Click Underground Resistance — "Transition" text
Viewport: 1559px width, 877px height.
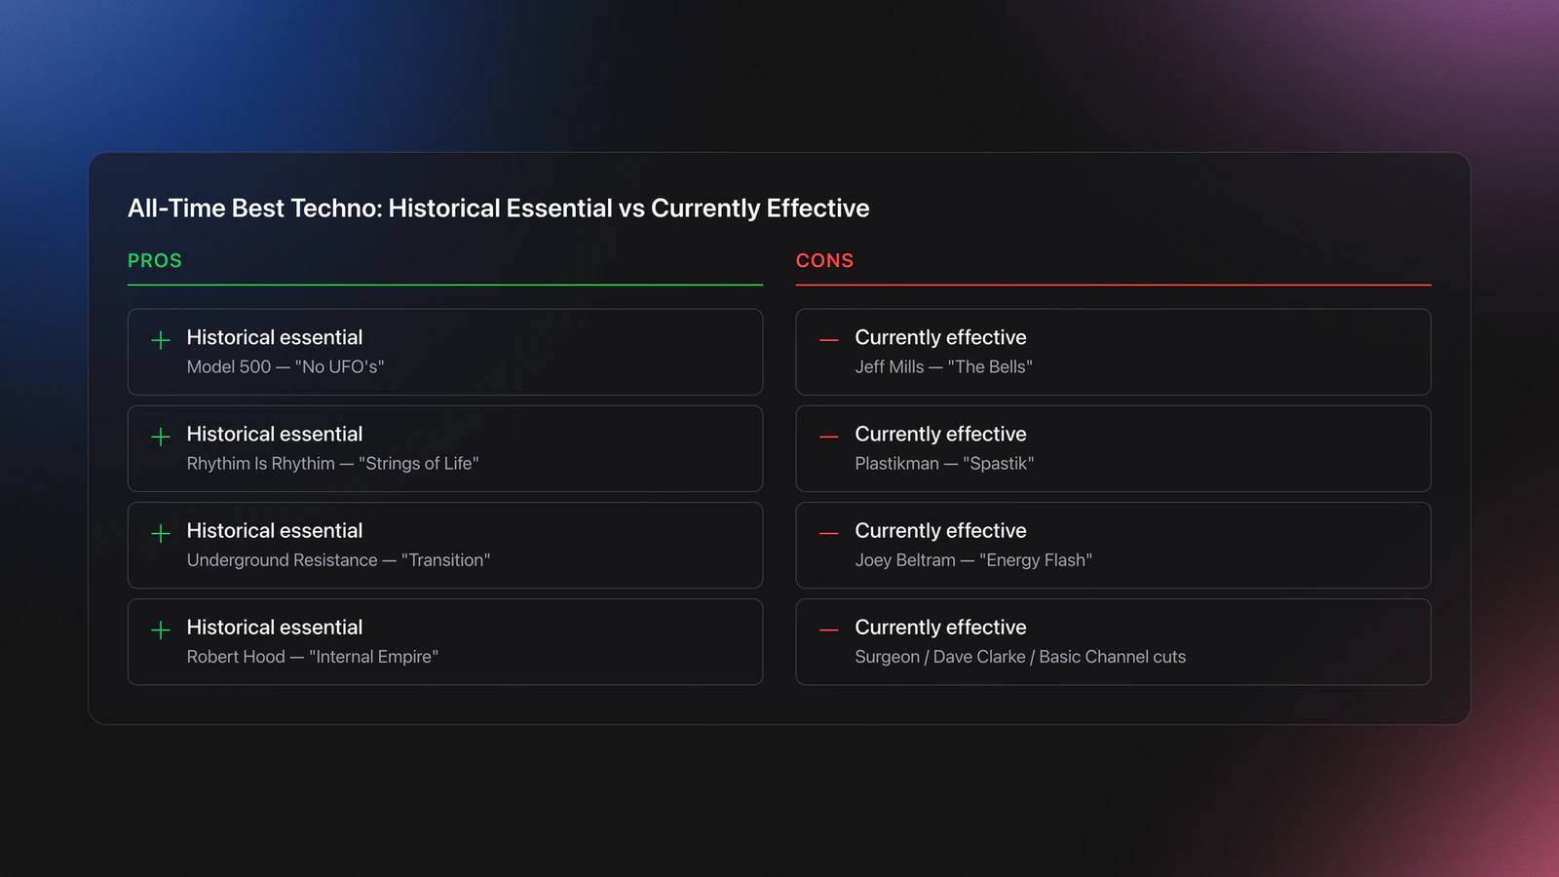point(338,559)
